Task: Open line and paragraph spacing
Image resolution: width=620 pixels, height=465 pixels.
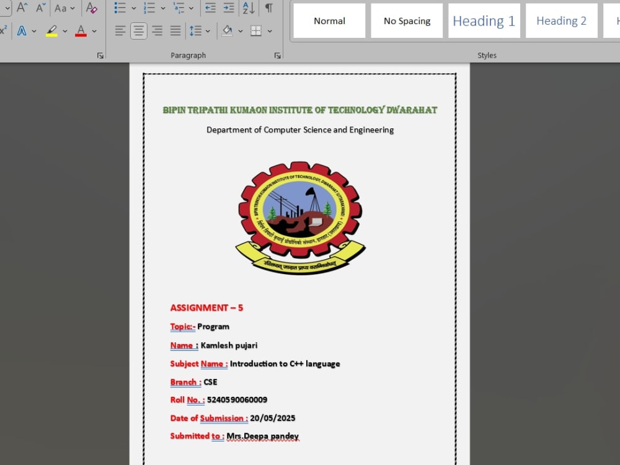Action: point(196,31)
